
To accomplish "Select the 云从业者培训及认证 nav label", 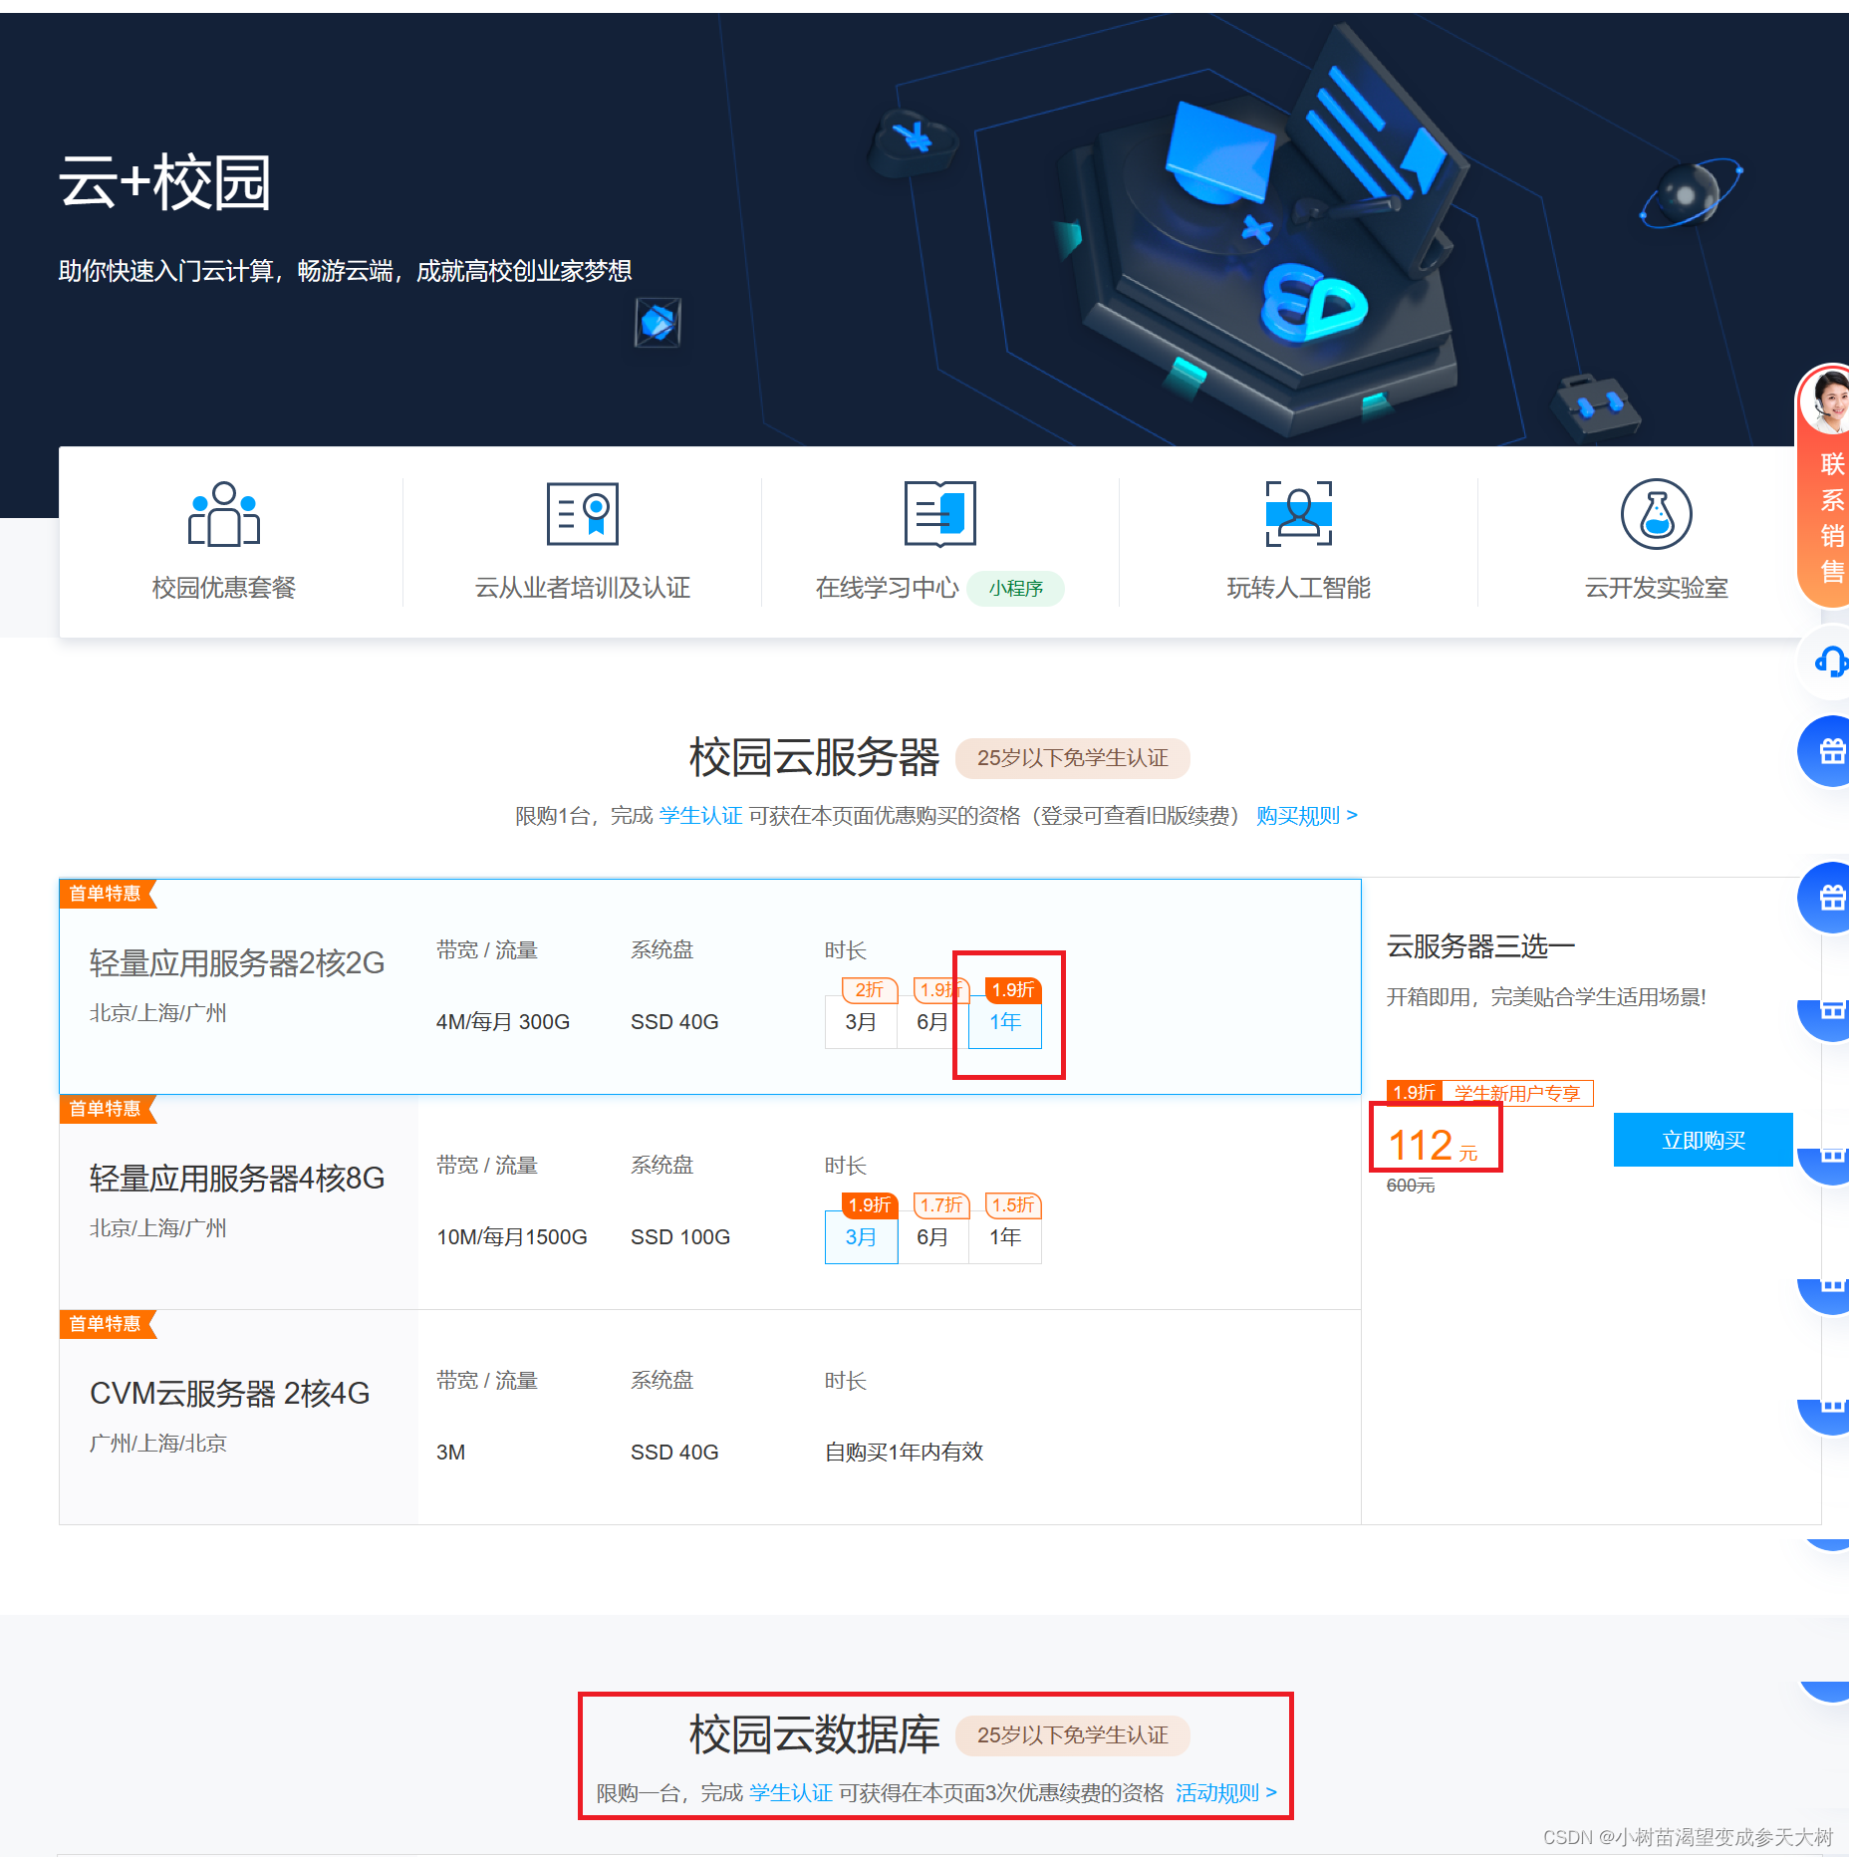I will click(x=583, y=588).
